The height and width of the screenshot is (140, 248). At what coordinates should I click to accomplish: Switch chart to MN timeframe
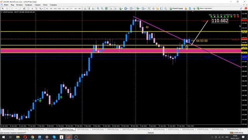[x=80, y=9]
